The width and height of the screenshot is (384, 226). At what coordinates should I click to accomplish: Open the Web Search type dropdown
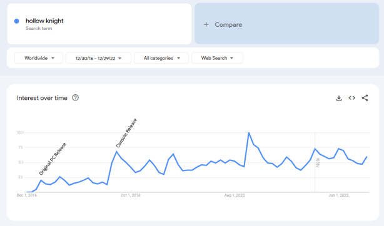(x=217, y=58)
